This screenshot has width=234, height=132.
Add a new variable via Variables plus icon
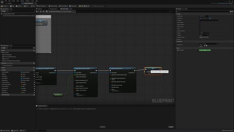pos(34,70)
